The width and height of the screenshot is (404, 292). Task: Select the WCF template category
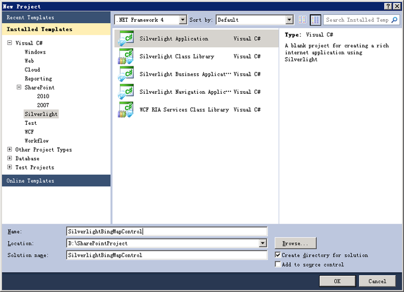tap(29, 132)
